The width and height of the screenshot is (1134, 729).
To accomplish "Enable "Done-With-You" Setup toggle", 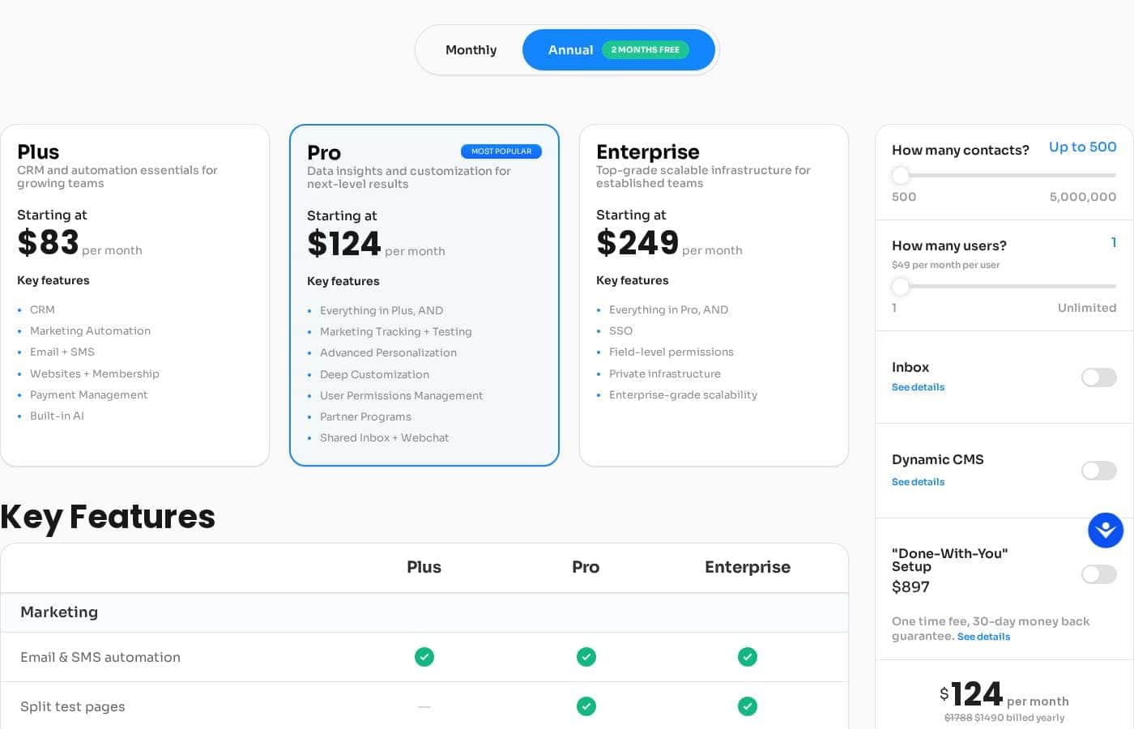I will pos(1099,574).
